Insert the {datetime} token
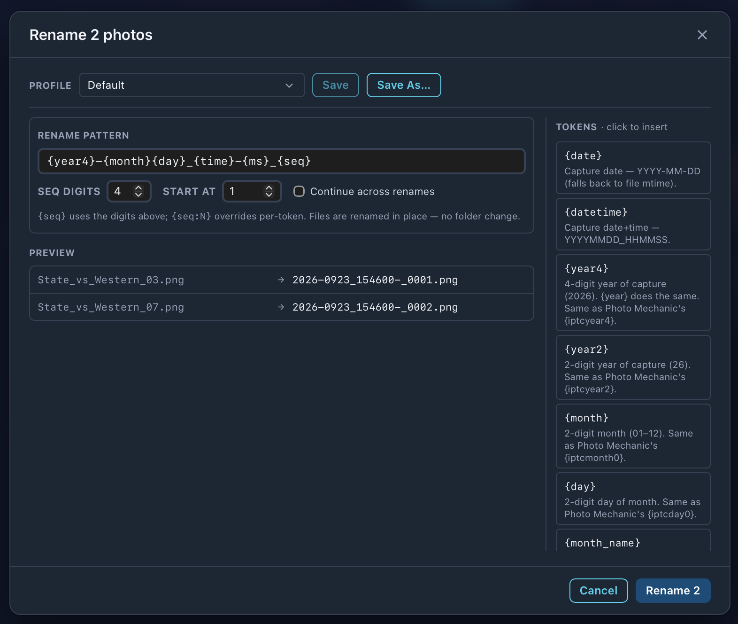This screenshot has height=624, width=738. pyautogui.click(x=633, y=224)
